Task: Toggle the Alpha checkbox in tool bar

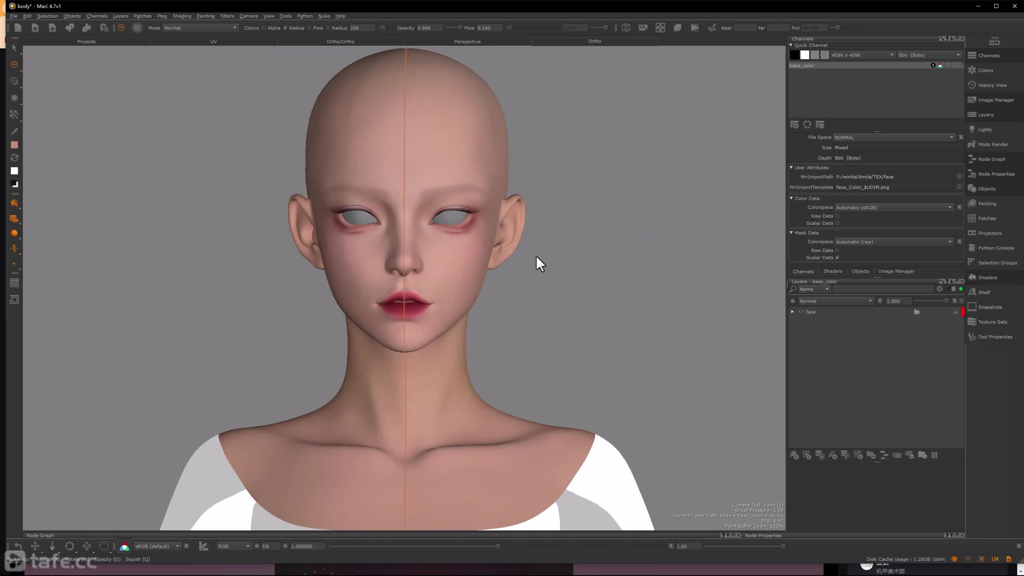Action: [264, 28]
